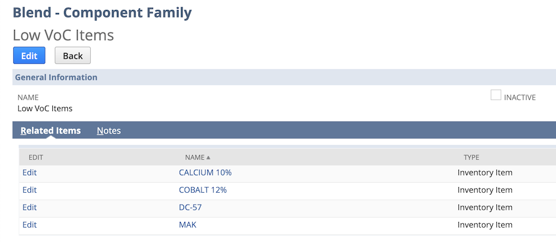Sort list by the NAME column header
This screenshot has width=556, height=245.
tap(195, 157)
